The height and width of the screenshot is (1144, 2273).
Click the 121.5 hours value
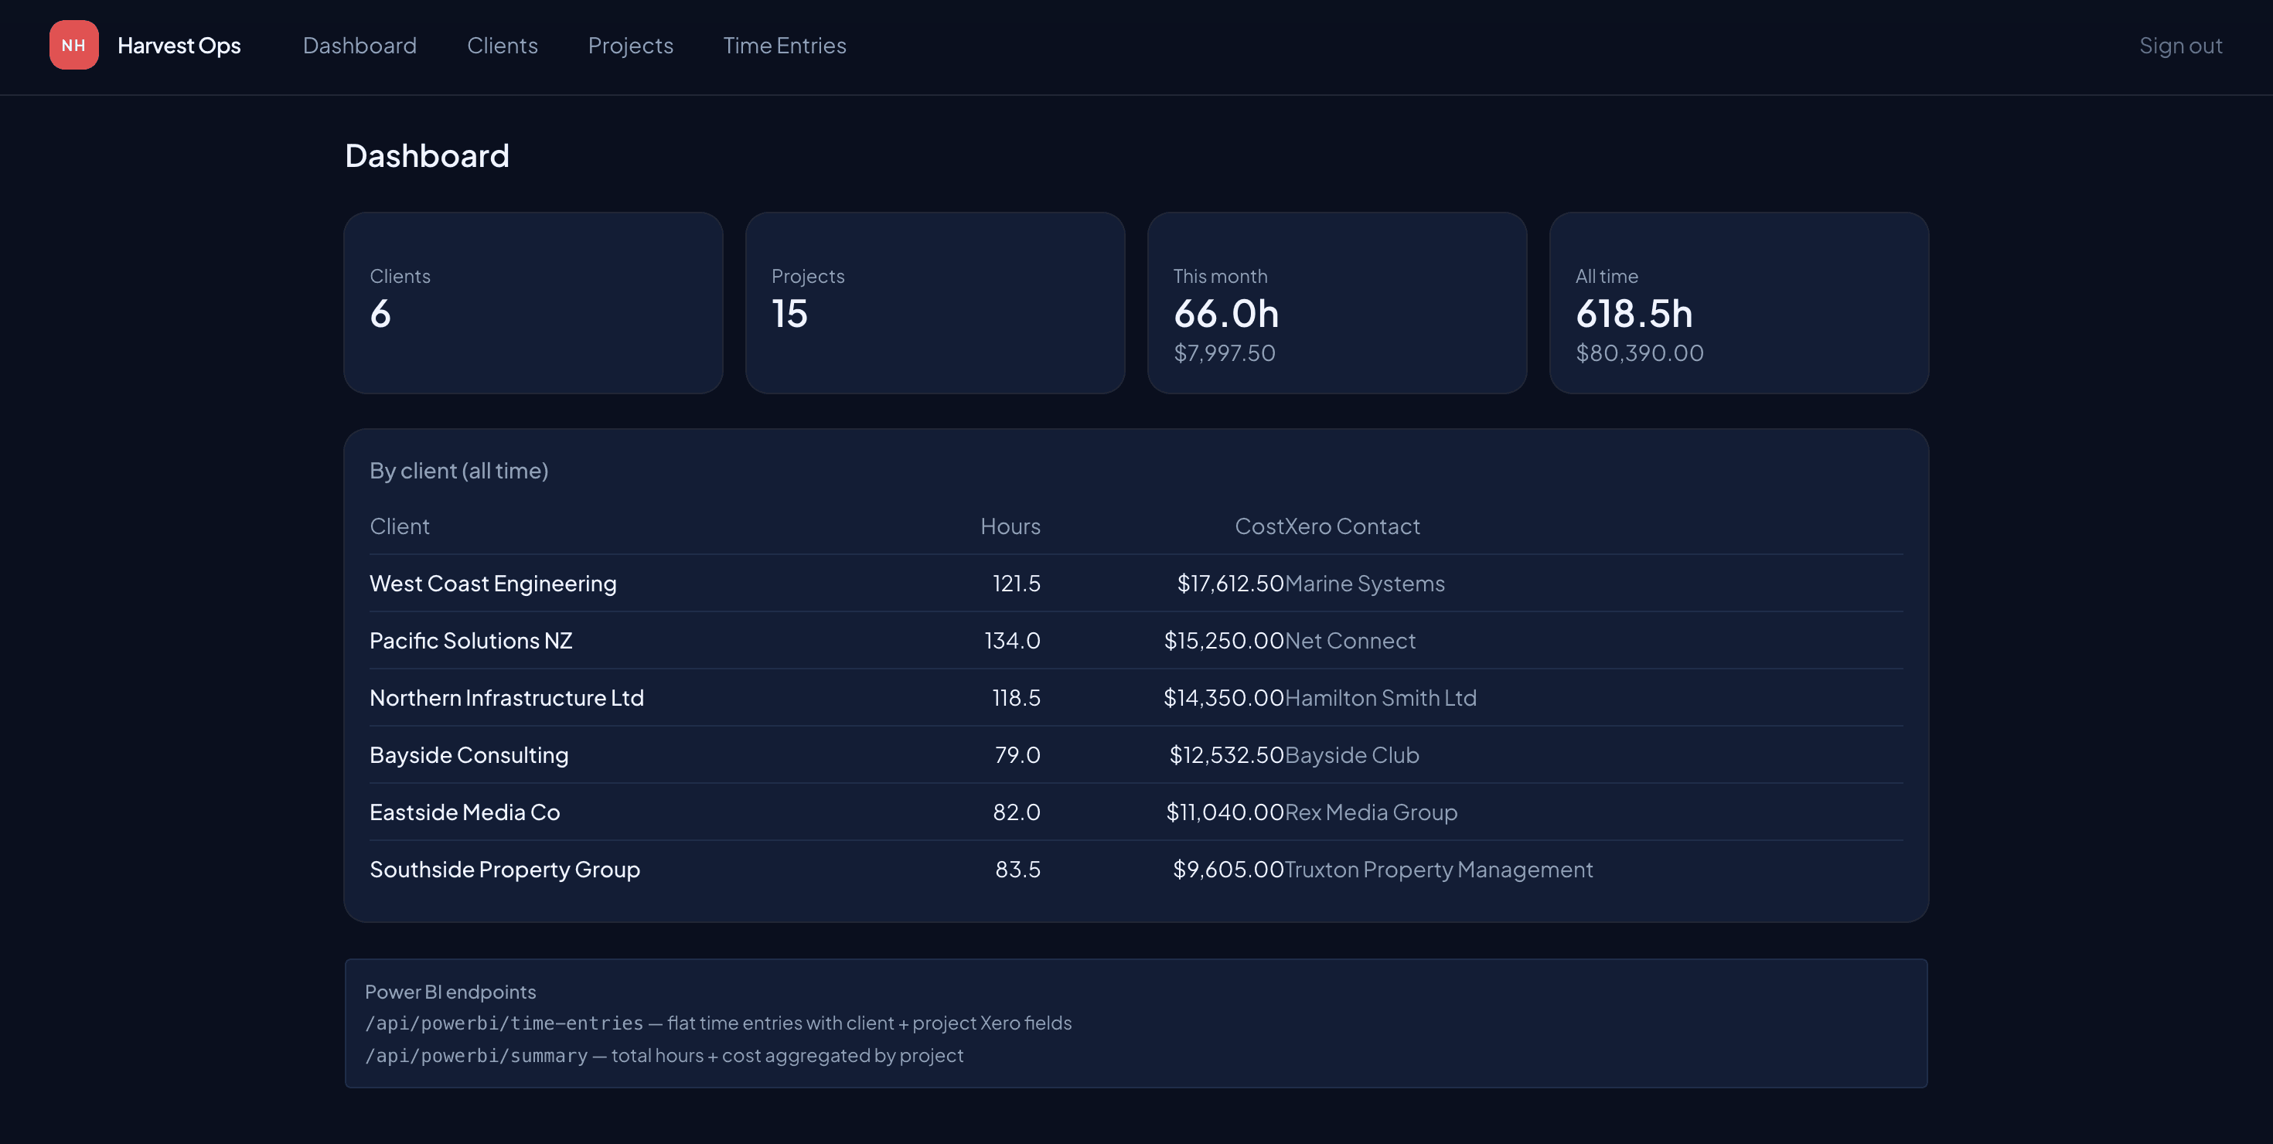(1017, 583)
